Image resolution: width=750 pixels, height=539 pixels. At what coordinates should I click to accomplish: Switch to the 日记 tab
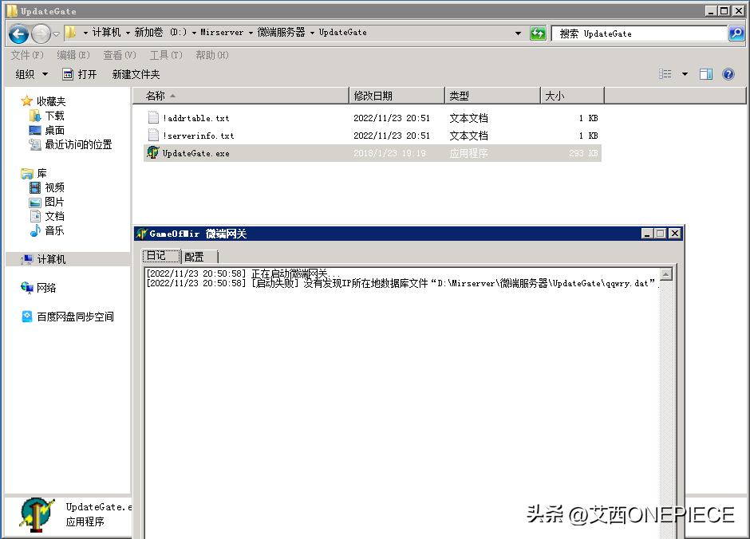[x=162, y=256]
